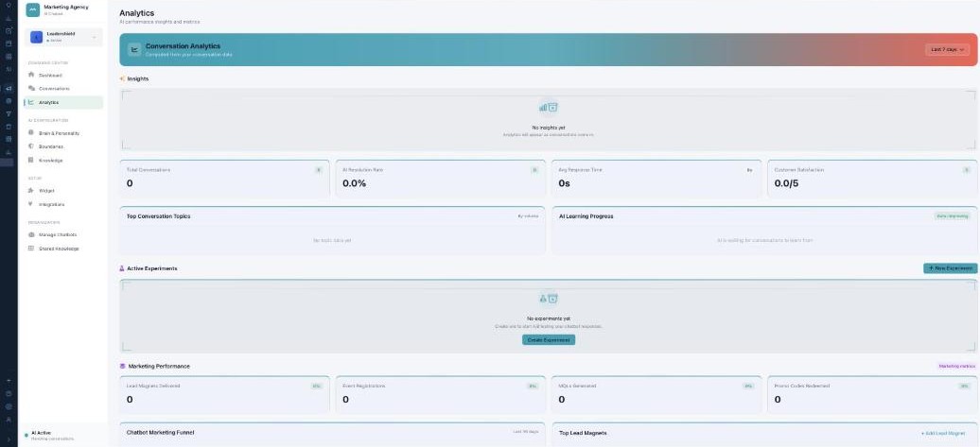The height and width of the screenshot is (447, 980).
Task: Click the 'No experiments yet' text
Action: tap(548, 318)
